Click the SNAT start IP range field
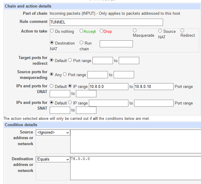The image size is (201, 184). pos(108,103)
